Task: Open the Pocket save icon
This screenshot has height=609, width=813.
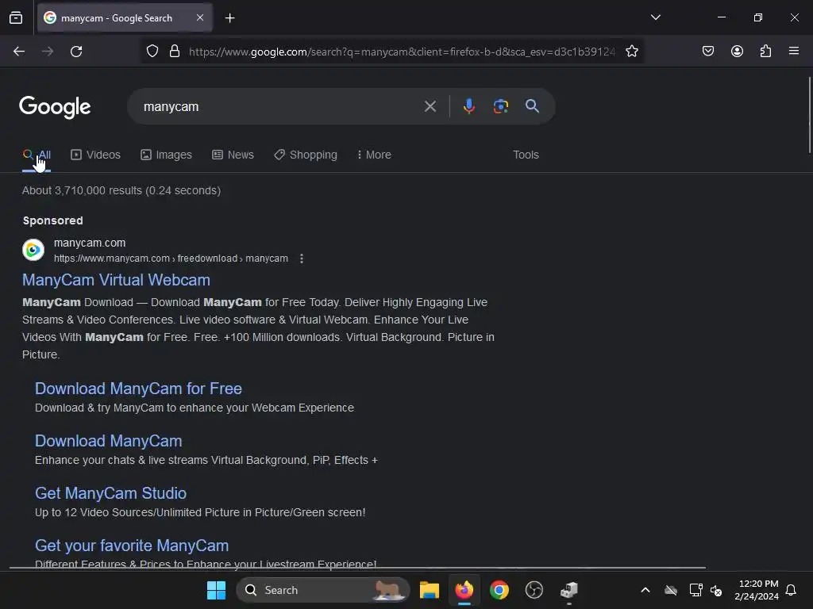Action: [x=707, y=51]
